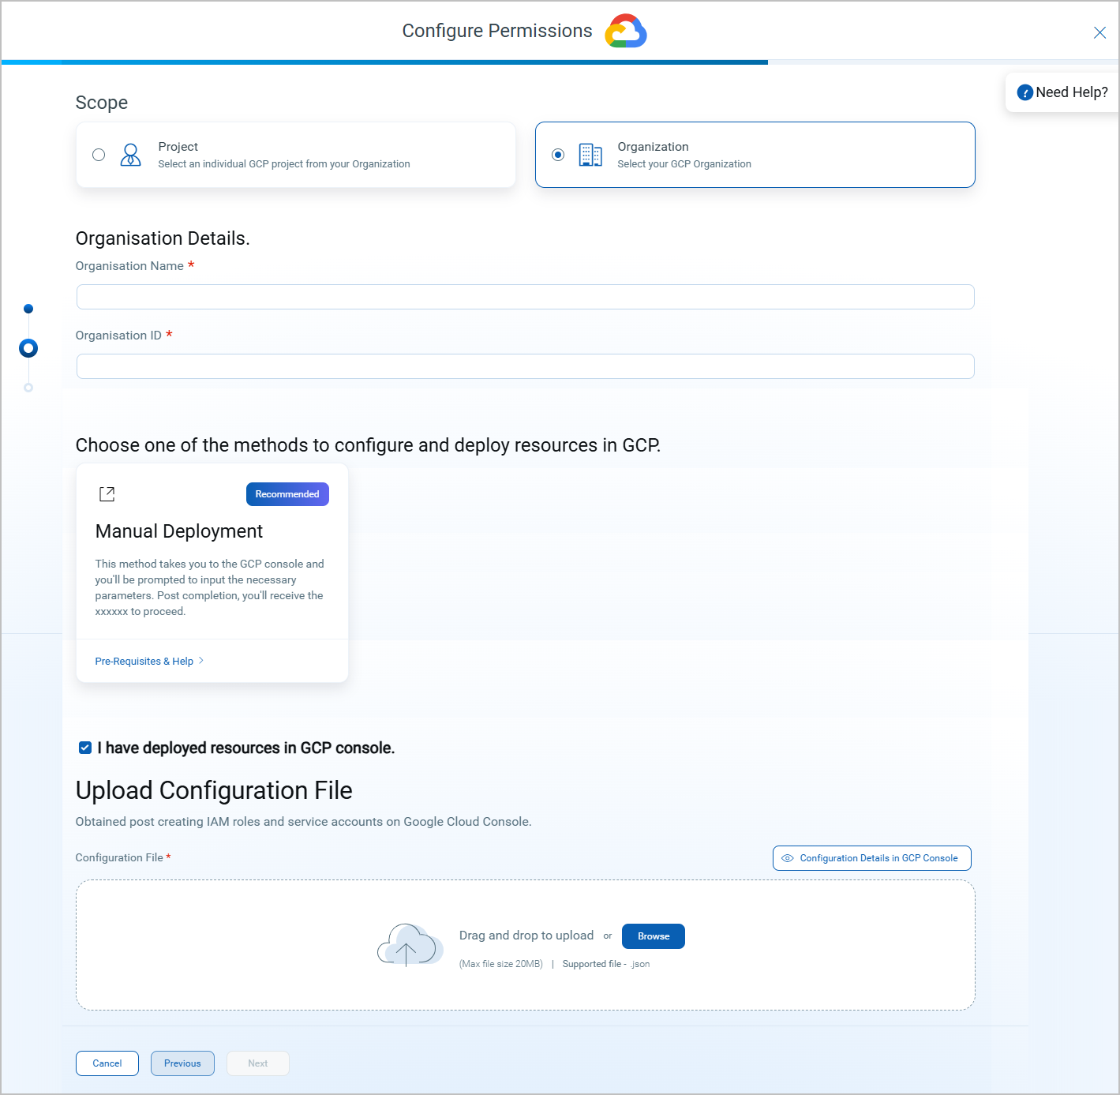Click the Google Cloud logo in header
Screen dimensions: 1120x1095
(x=625, y=31)
